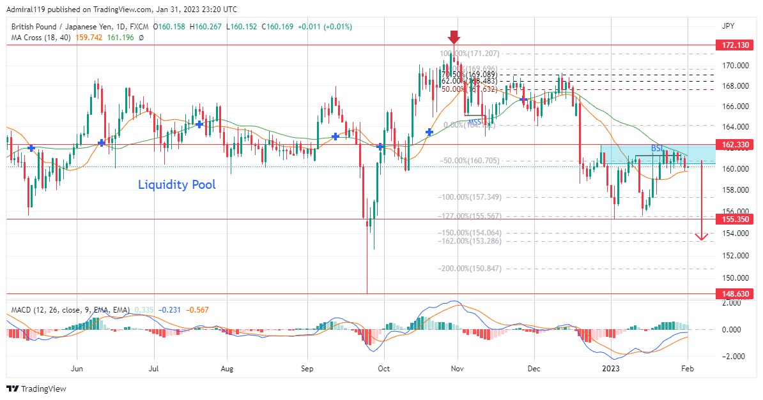Click the 168.000 price axis label
This screenshot has width=763, height=400.
click(x=736, y=86)
